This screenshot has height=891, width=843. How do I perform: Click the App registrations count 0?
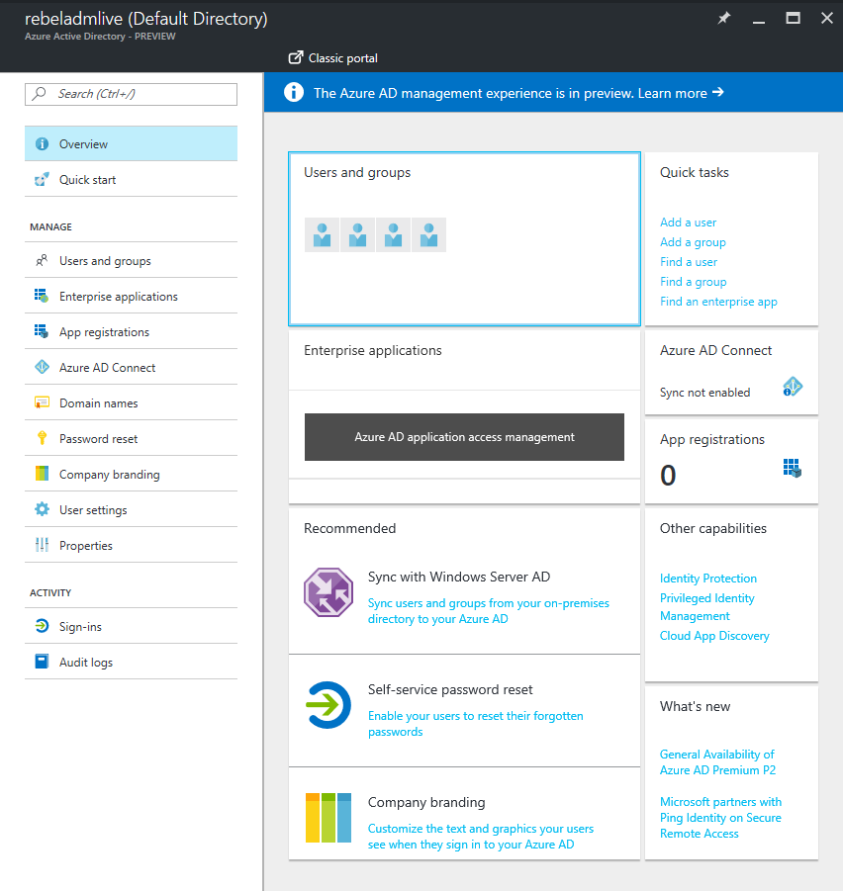coord(668,476)
